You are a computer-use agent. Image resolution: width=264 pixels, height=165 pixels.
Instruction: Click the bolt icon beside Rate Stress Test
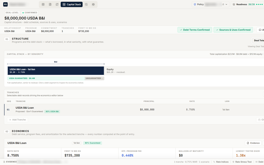[233, 162]
